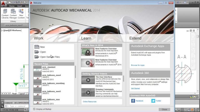Open the viewport minus controls menu
This screenshot has width=200, height=112.
(3, 30)
